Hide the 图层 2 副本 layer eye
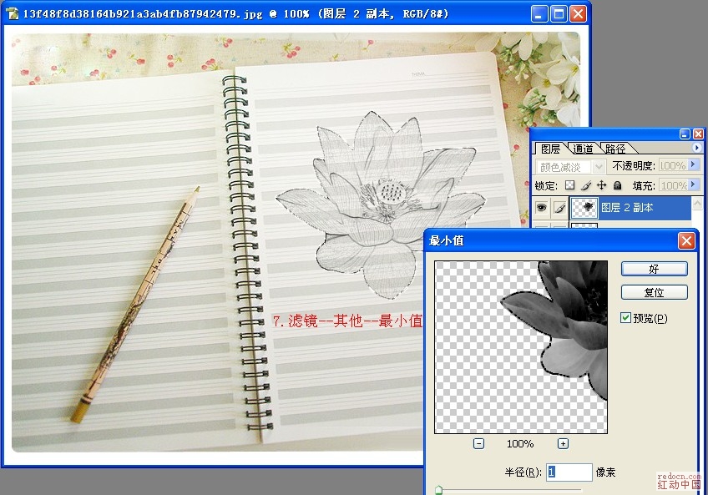The image size is (708, 495). tap(541, 208)
